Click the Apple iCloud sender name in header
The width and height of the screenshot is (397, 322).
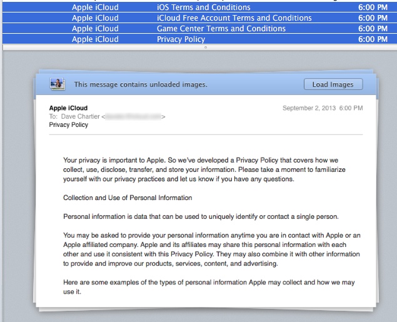[x=68, y=108]
